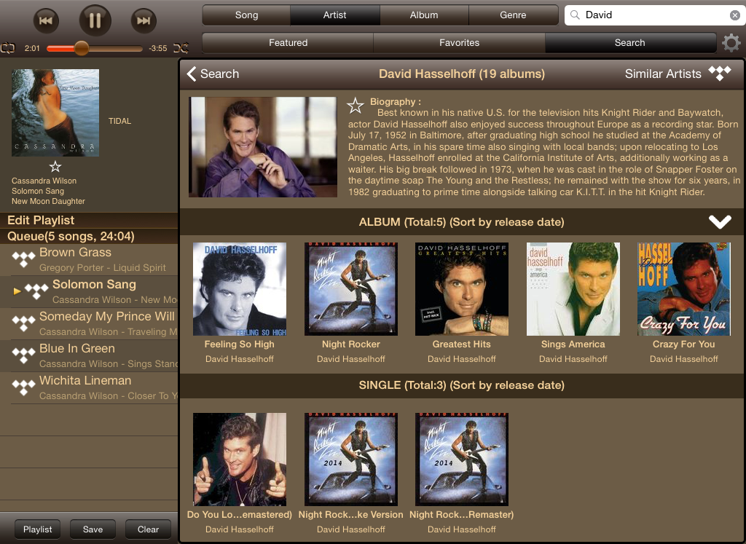Click Greatest Hits album title text
This screenshot has height=544, width=746.
click(x=461, y=344)
